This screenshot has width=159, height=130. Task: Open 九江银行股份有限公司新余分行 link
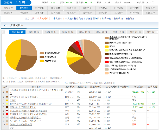(x=25, y=121)
